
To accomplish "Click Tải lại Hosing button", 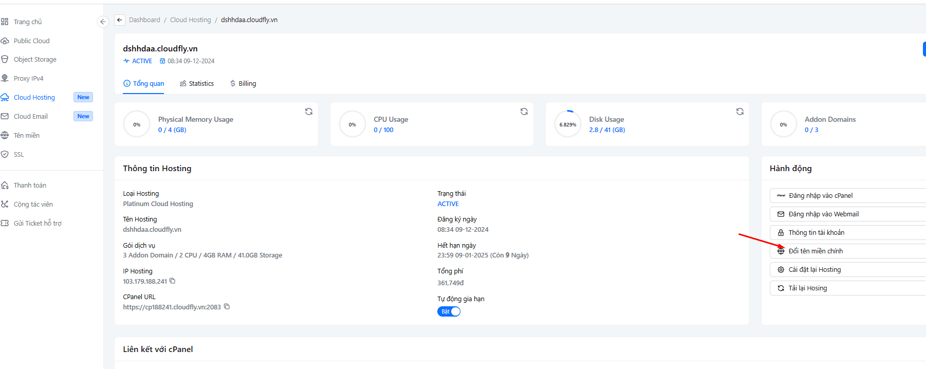I will click(x=848, y=288).
